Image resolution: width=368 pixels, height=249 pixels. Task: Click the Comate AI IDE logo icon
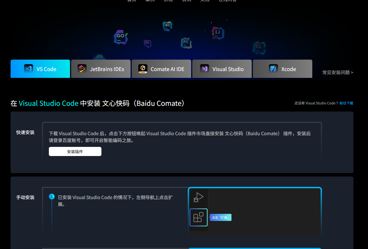pos(143,68)
